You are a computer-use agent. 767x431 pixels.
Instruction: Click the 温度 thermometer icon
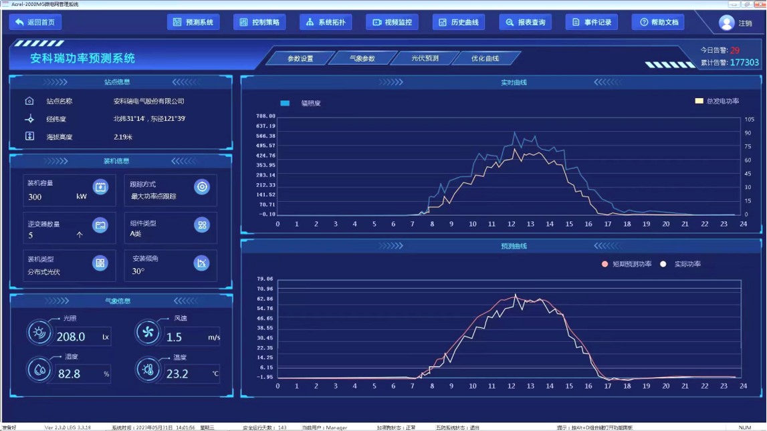147,370
